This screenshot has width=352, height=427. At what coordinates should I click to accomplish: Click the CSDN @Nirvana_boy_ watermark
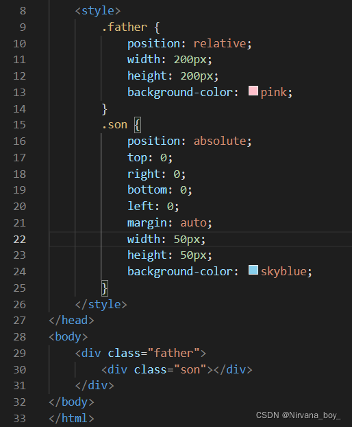tap(298, 415)
